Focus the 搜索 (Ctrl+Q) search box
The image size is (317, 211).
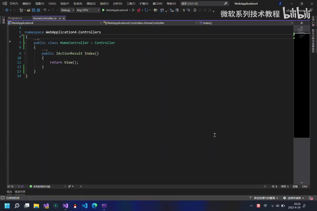(x=204, y=4)
